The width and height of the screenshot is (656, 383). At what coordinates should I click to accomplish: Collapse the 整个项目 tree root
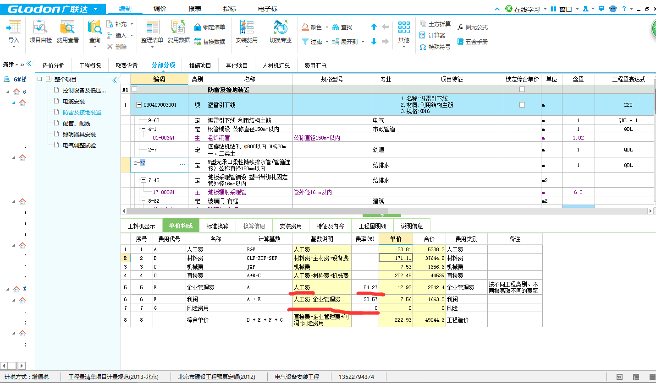40,79
